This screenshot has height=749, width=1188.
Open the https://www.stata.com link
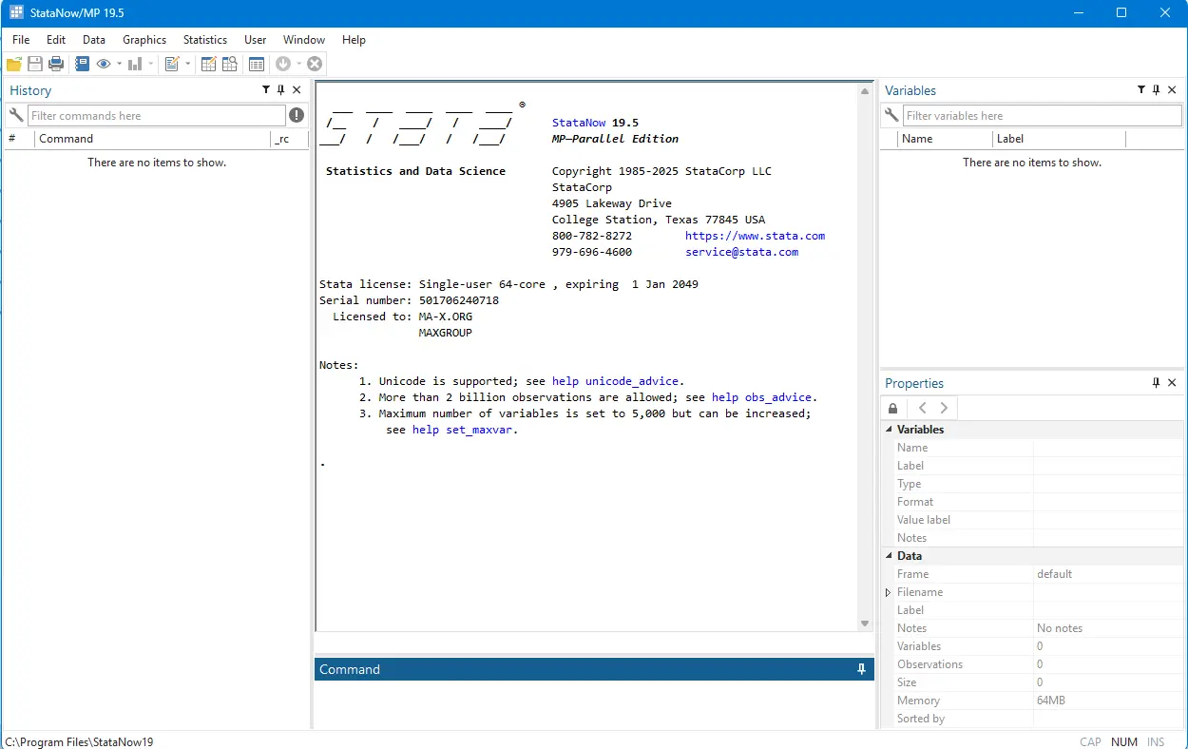755,236
